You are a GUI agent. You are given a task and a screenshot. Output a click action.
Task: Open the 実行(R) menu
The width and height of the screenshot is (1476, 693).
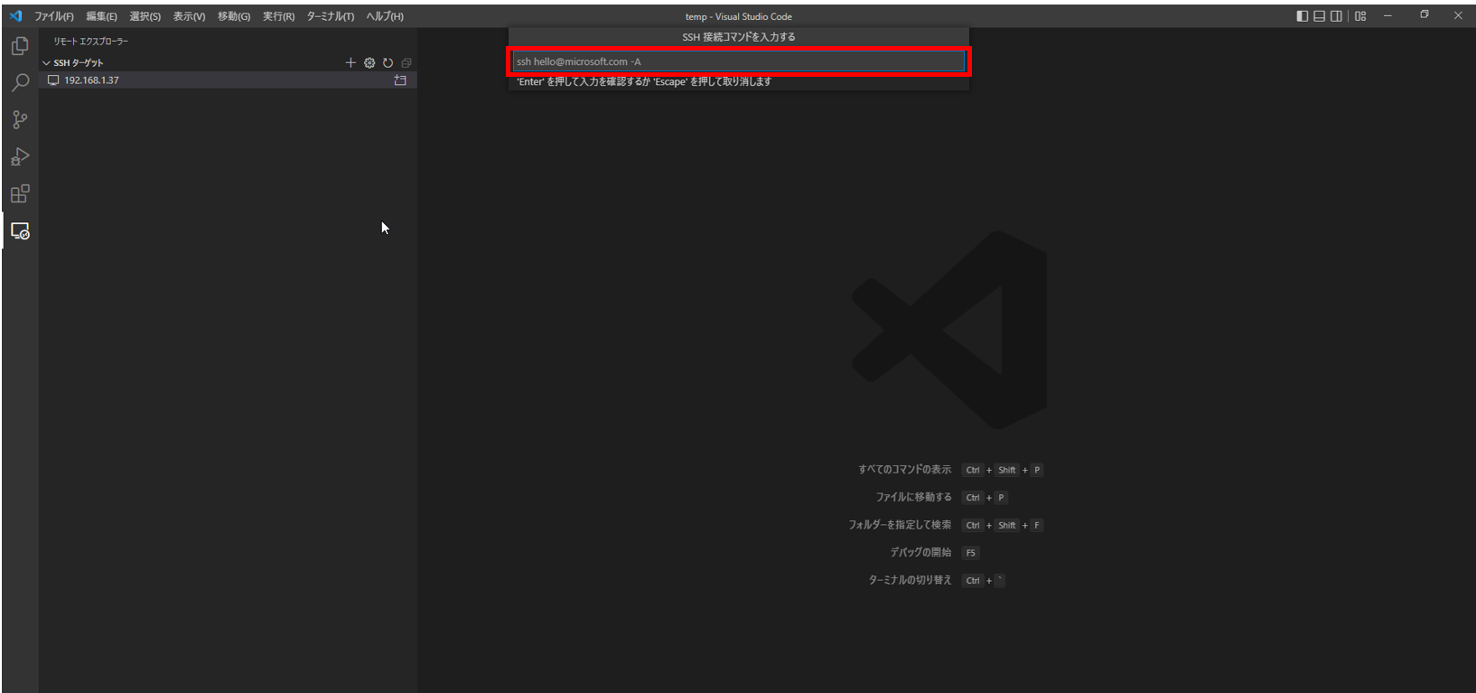(x=278, y=16)
